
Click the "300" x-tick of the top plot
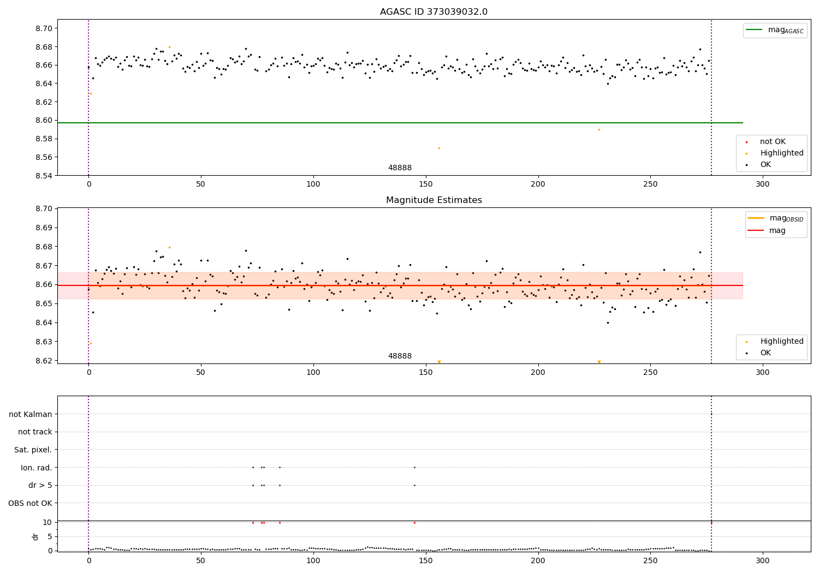763,184
